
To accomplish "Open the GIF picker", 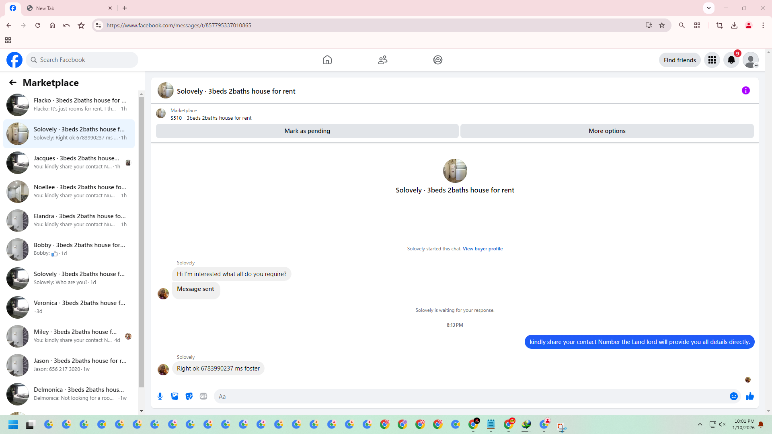I will point(203,396).
